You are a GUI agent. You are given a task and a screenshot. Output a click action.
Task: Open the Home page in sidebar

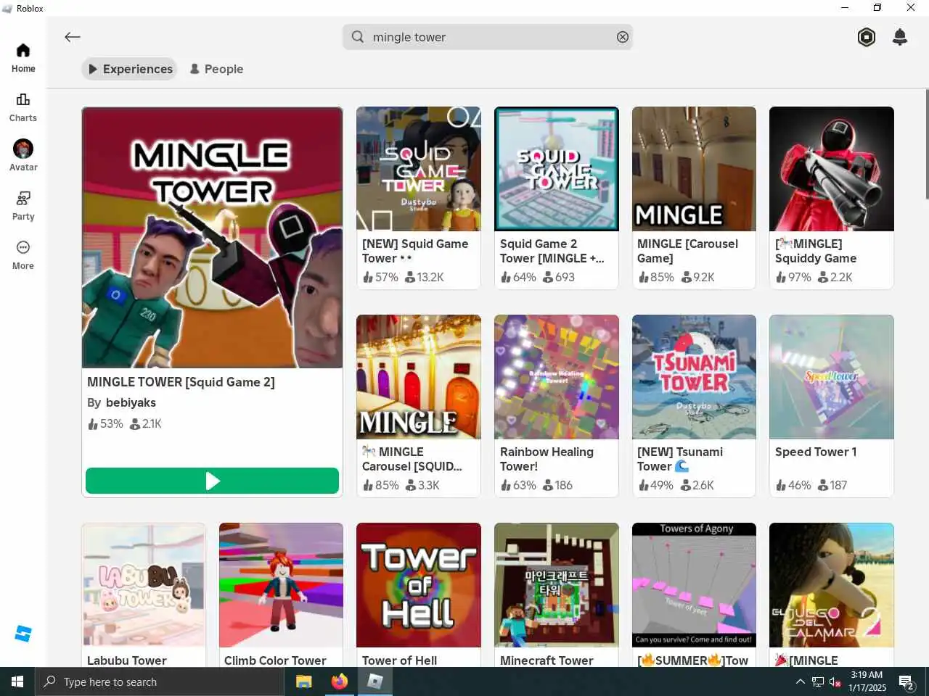pyautogui.click(x=23, y=58)
